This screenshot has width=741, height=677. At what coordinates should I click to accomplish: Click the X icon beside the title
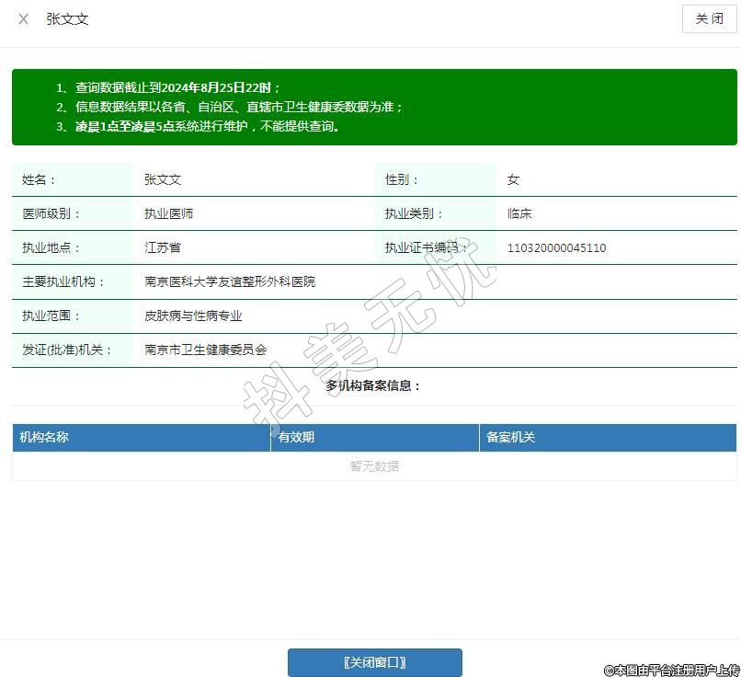24,19
